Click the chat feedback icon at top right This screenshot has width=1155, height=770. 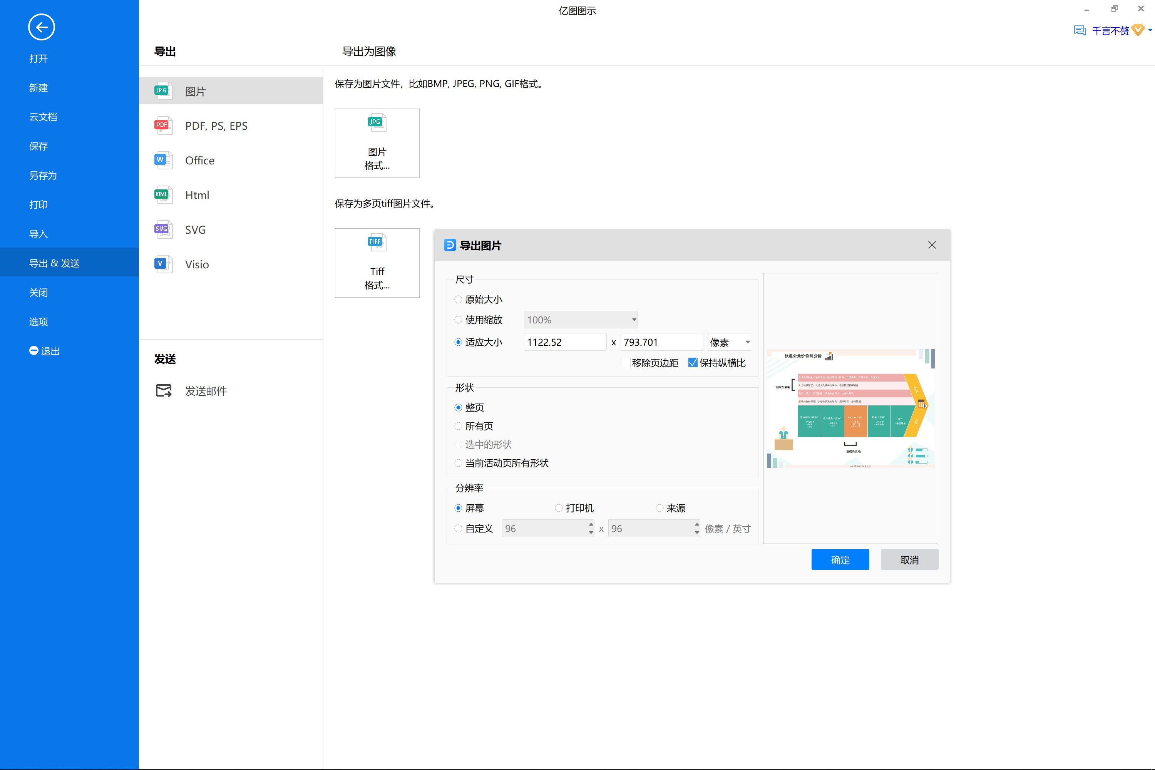coord(1080,30)
